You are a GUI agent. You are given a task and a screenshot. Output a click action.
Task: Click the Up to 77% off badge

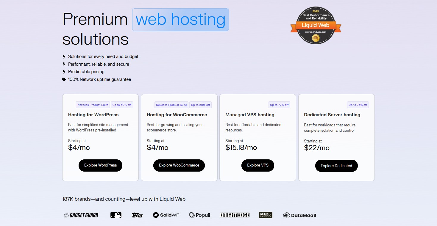[279, 105]
